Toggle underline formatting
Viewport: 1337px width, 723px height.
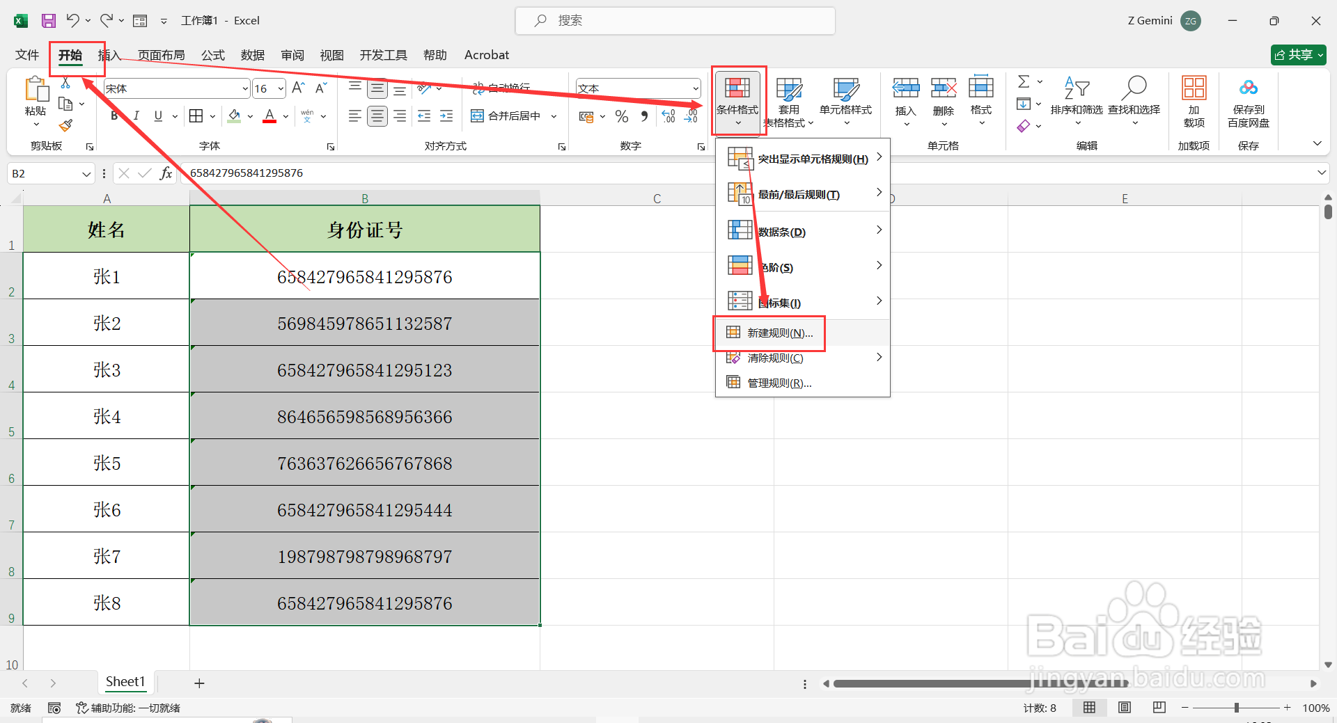click(x=158, y=116)
